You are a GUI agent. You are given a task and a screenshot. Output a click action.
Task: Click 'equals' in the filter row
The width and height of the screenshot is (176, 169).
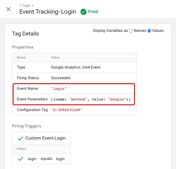coord(46,159)
